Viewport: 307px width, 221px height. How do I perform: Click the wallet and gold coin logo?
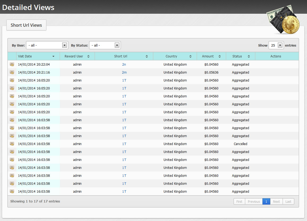pyautogui.click(x=283, y=20)
